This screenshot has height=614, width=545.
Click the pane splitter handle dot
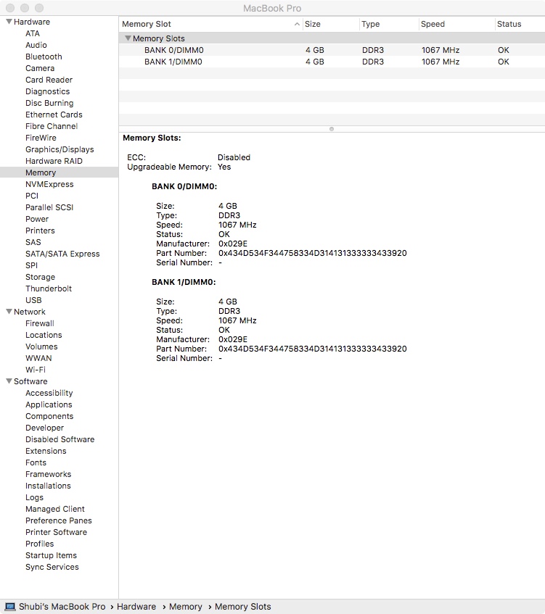[332, 129]
